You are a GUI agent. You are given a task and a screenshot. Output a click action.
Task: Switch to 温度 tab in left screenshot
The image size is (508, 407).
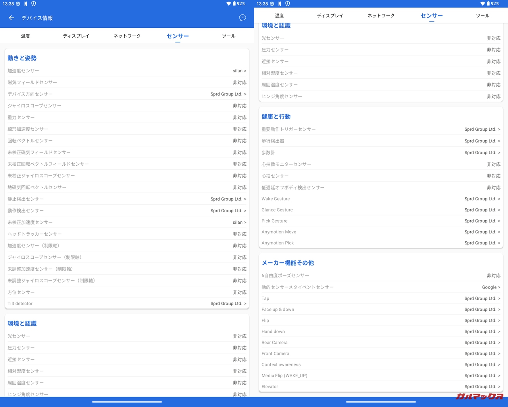click(x=25, y=36)
